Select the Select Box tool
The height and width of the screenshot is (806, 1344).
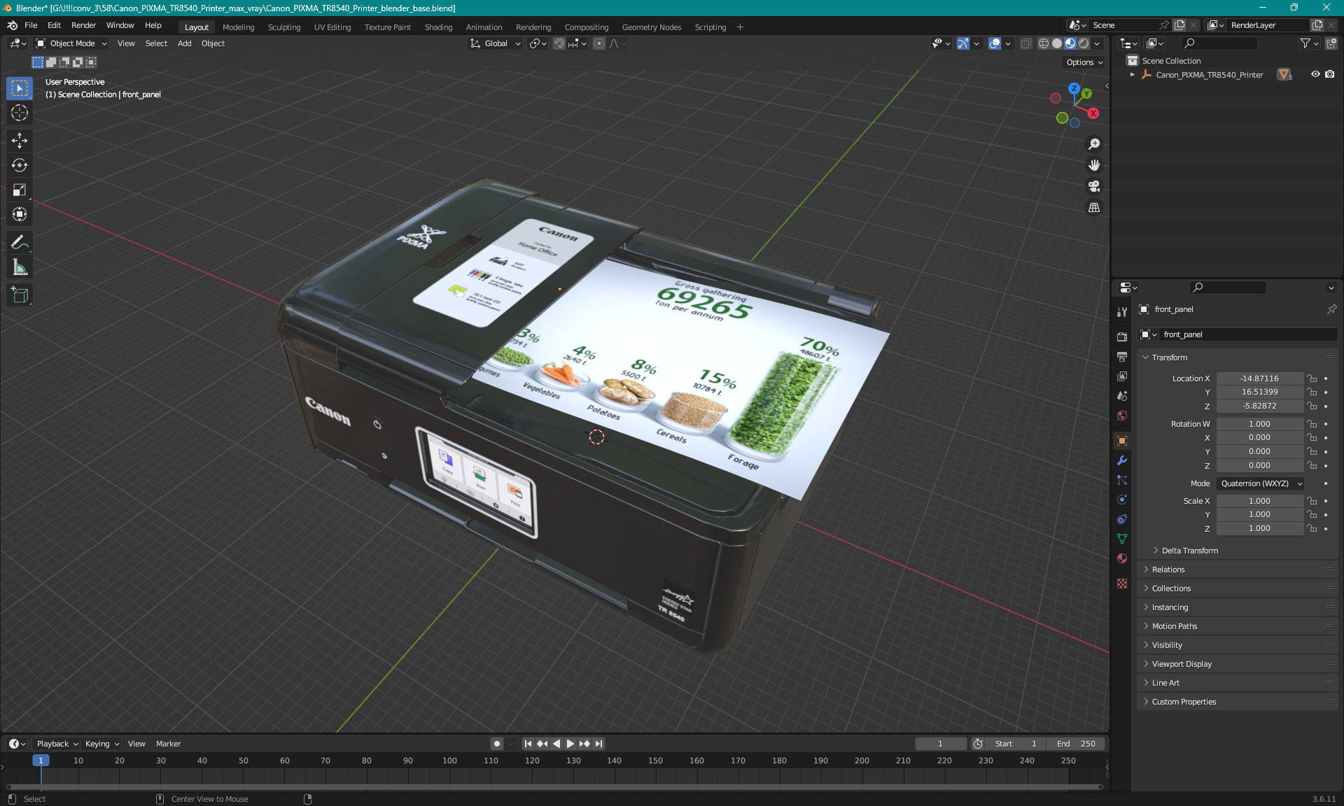pos(20,88)
